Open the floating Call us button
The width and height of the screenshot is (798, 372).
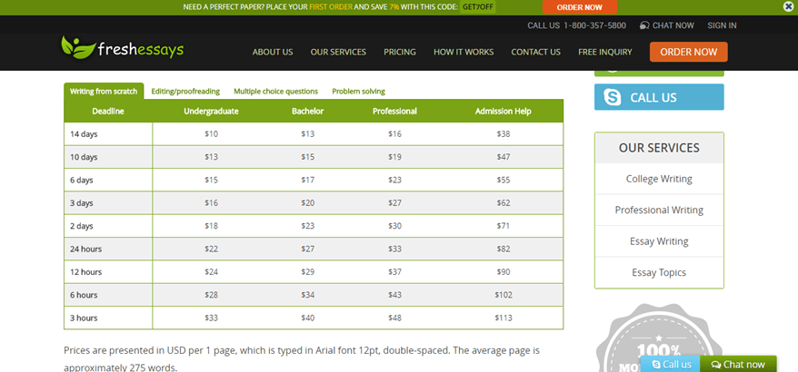[x=671, y=365]
